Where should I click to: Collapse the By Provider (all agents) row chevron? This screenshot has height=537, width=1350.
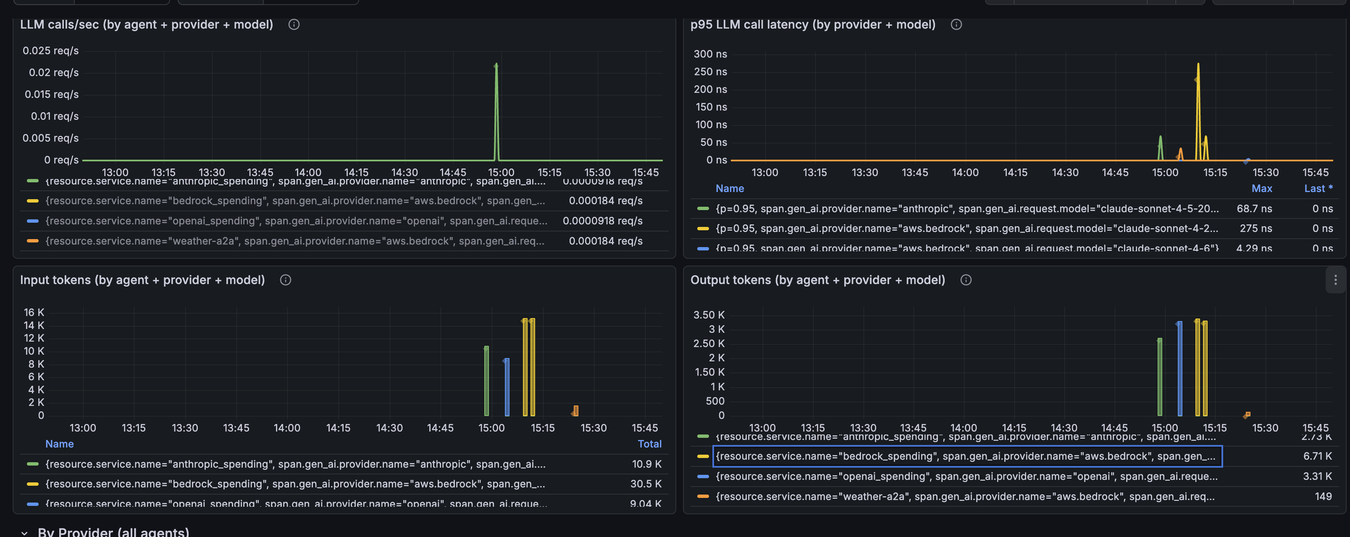pos(24,533)
